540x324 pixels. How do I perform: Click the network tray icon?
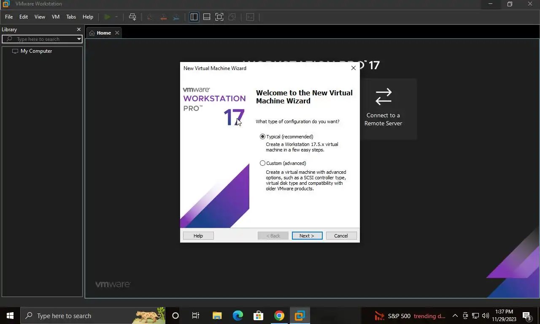tap(475, 316)
